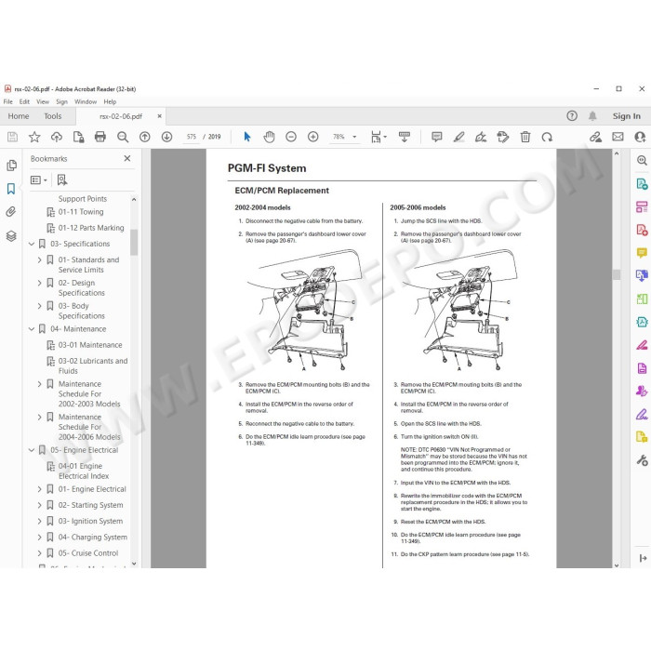Open the 01-12 Parts Marking bookmark
651x651 pixels.
tap(91, 228)
